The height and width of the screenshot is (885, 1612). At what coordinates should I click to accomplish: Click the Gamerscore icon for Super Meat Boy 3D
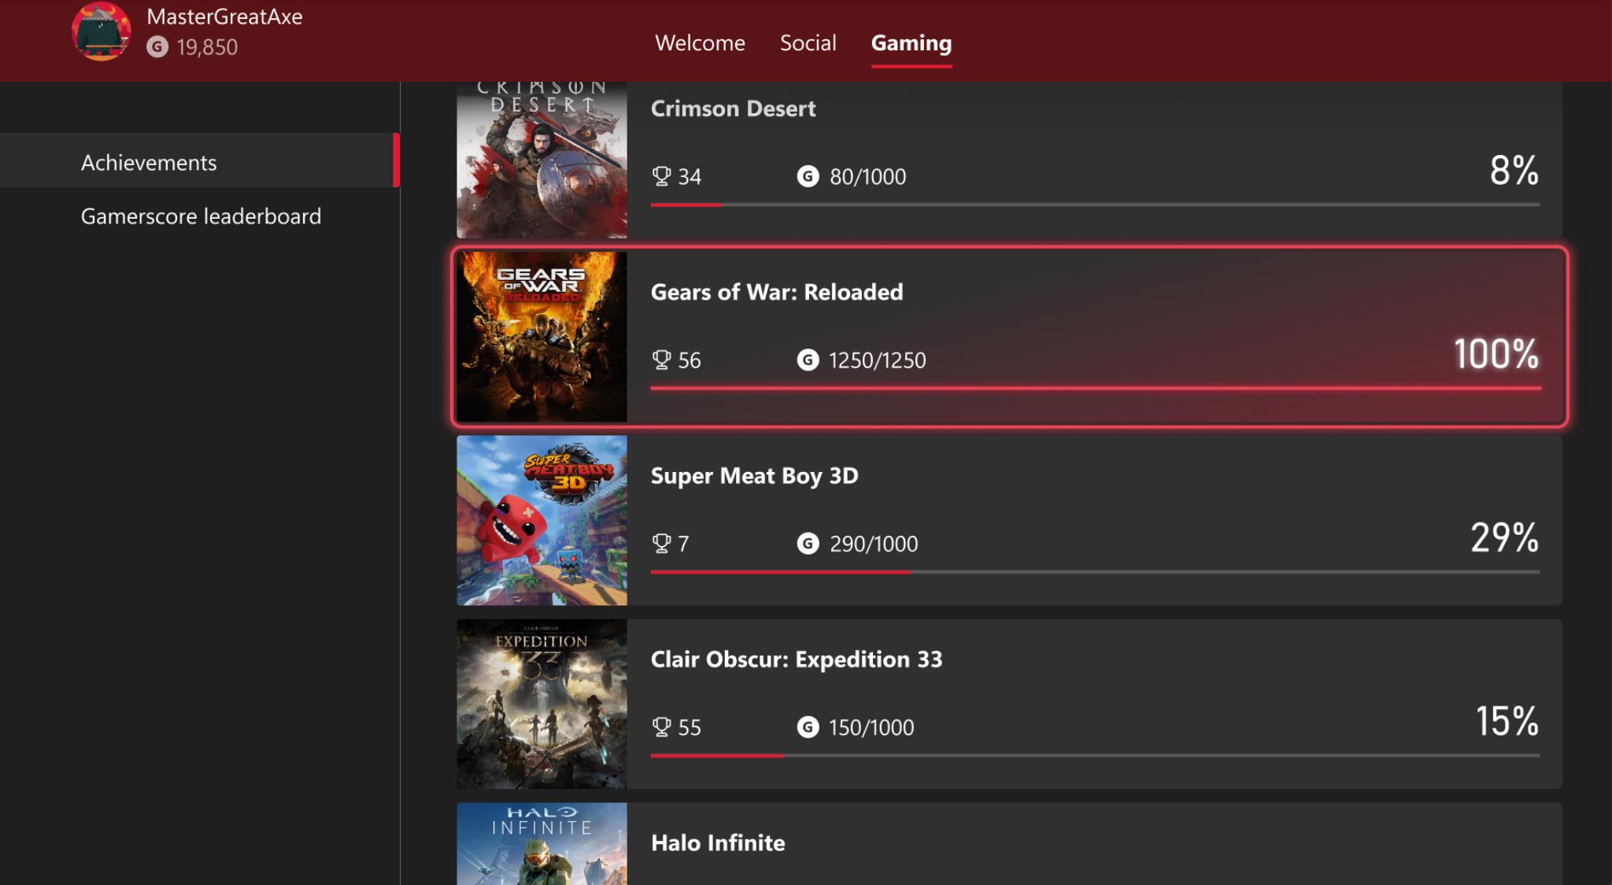pos(808,544)
